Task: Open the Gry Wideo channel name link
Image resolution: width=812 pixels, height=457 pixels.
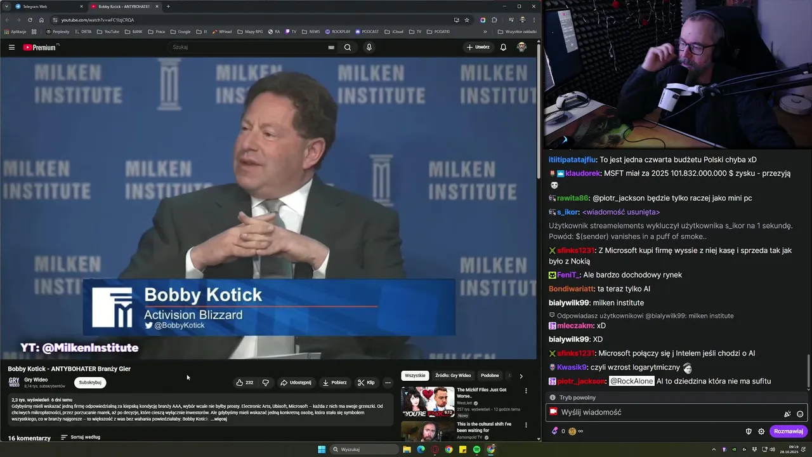Action: (x=36, y=380)
